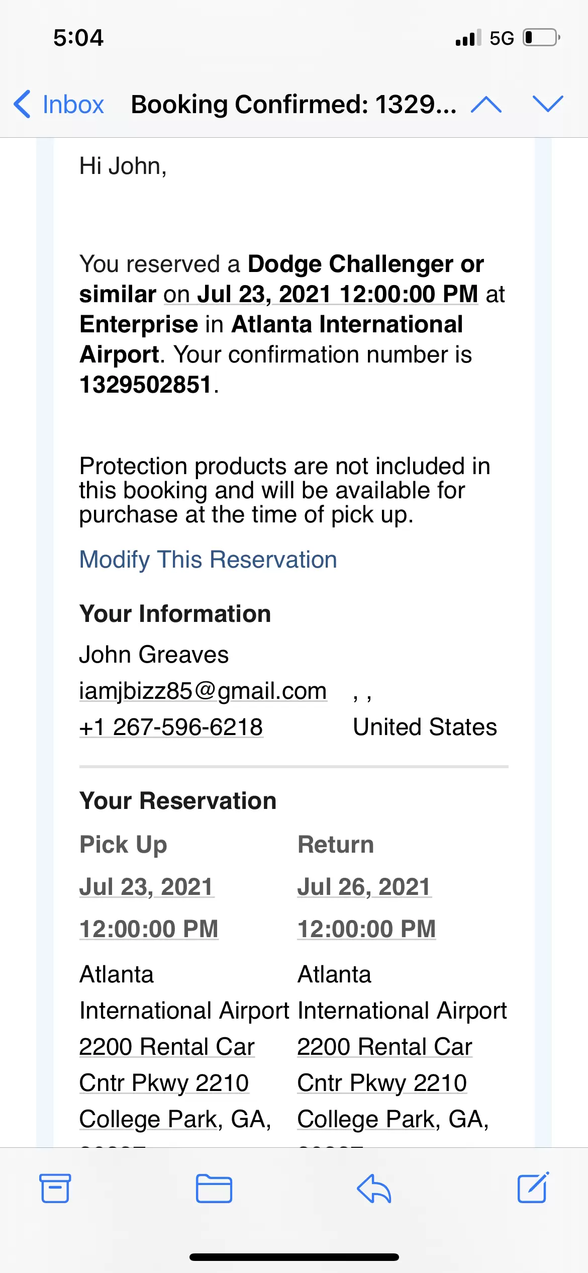Compose a new message icon
The width and height of the screenshot is (588, 1273).
[x=533, y=1188]
